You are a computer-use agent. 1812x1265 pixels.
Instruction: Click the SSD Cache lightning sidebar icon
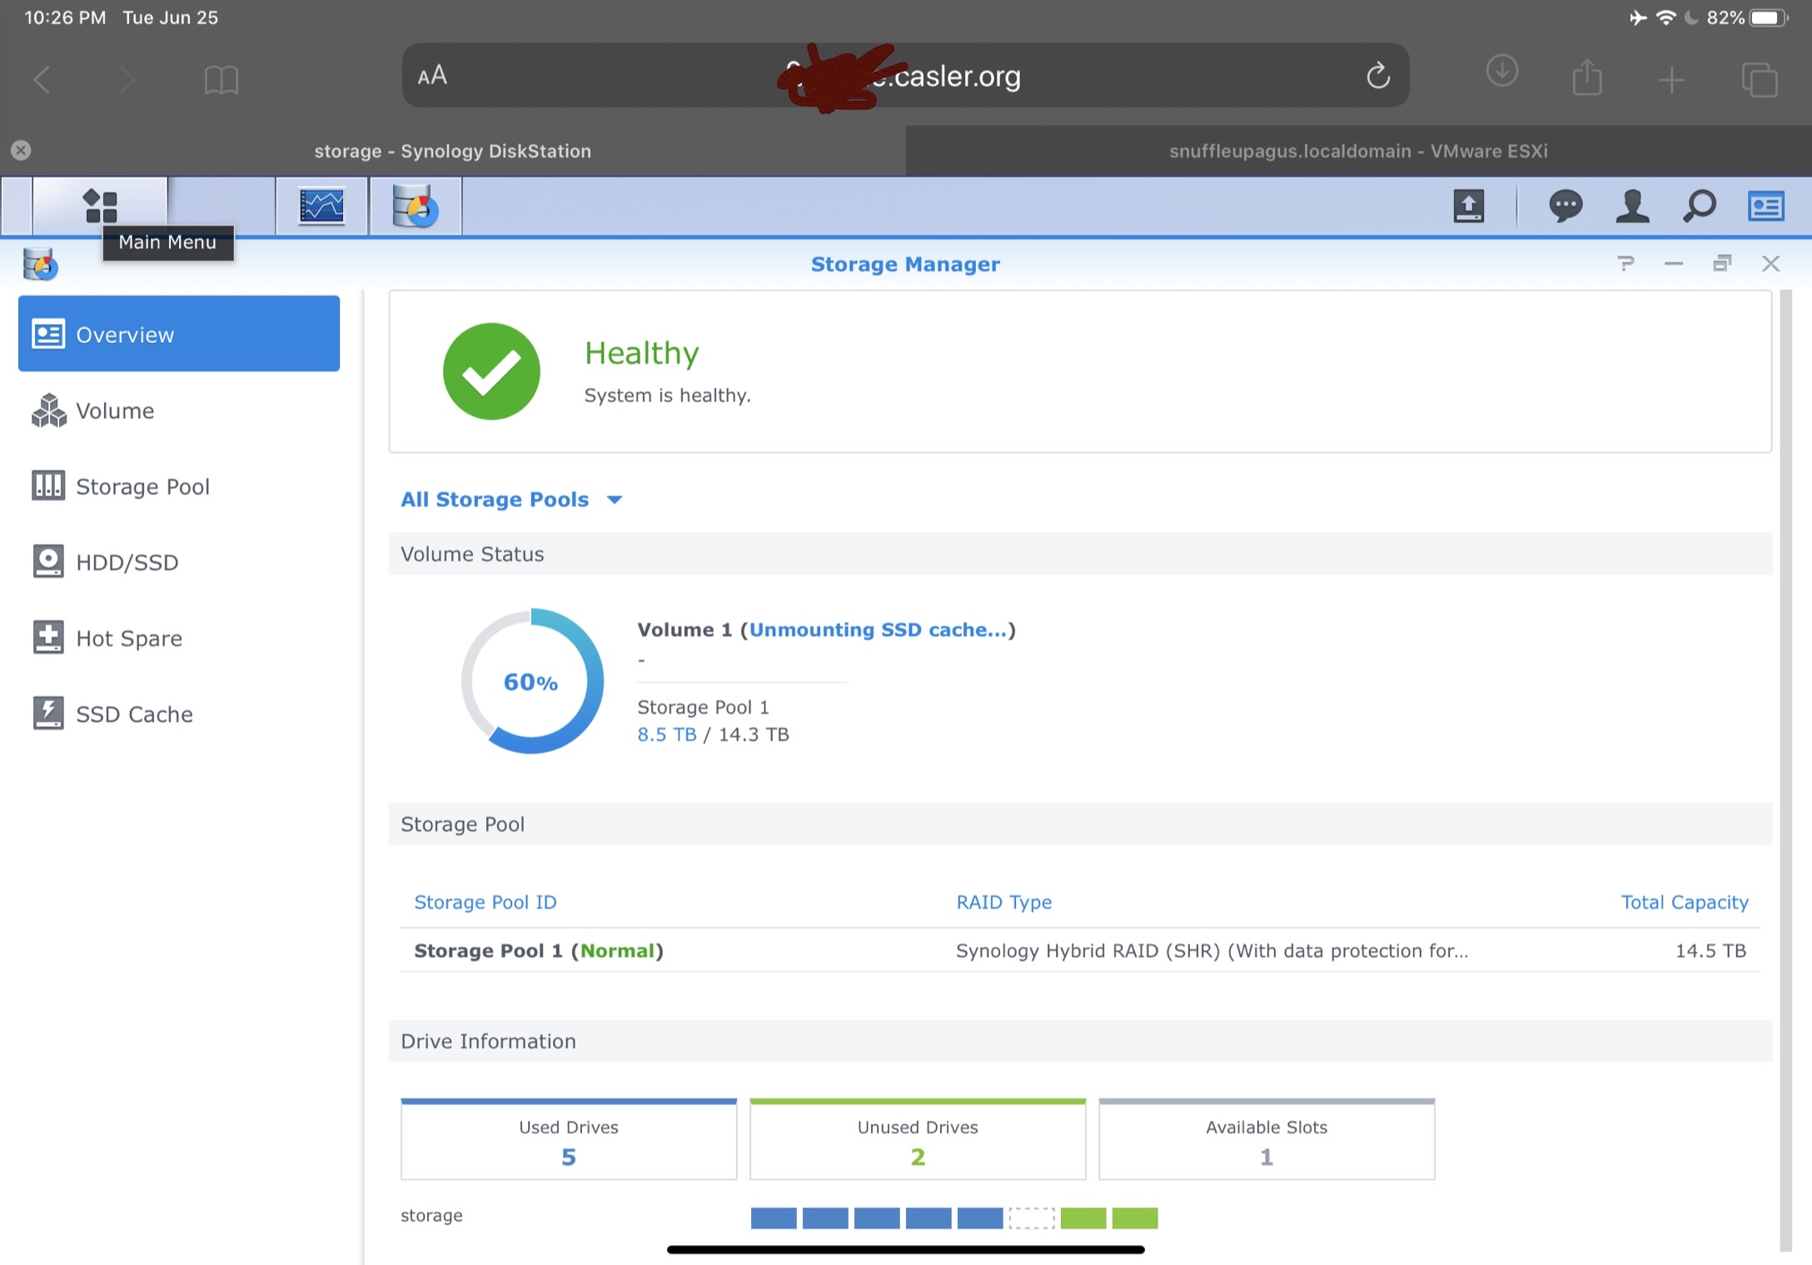(48, 714)
